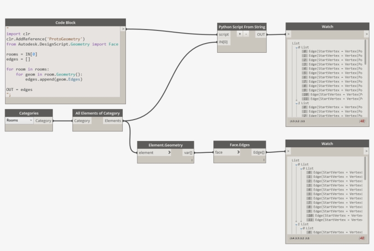Click the 'rooms = IN[0]' code line
The height and width of the screenshot is (251, 374).
(x=22, y=54)
